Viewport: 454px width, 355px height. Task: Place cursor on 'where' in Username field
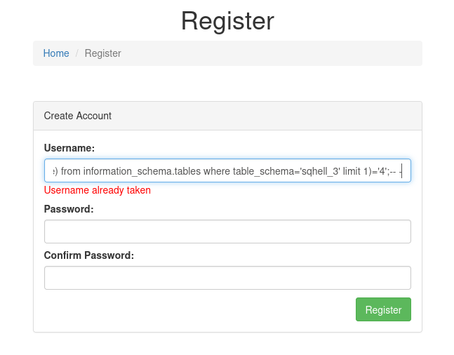point(217,170)
